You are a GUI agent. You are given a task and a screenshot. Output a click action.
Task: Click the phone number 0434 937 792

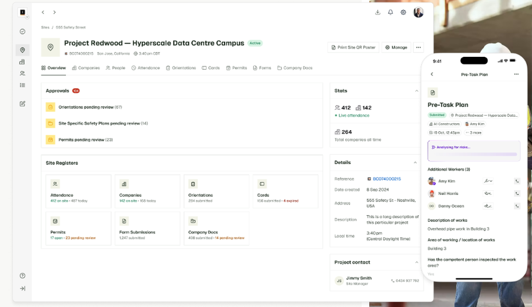tap(407, 280)
